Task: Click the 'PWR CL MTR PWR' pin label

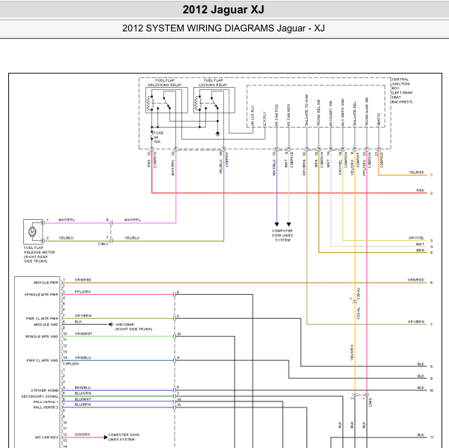Action: pos(42,318)
